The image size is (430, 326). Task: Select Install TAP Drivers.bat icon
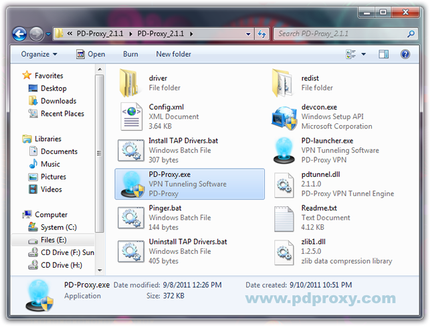[x=131, y=151]
